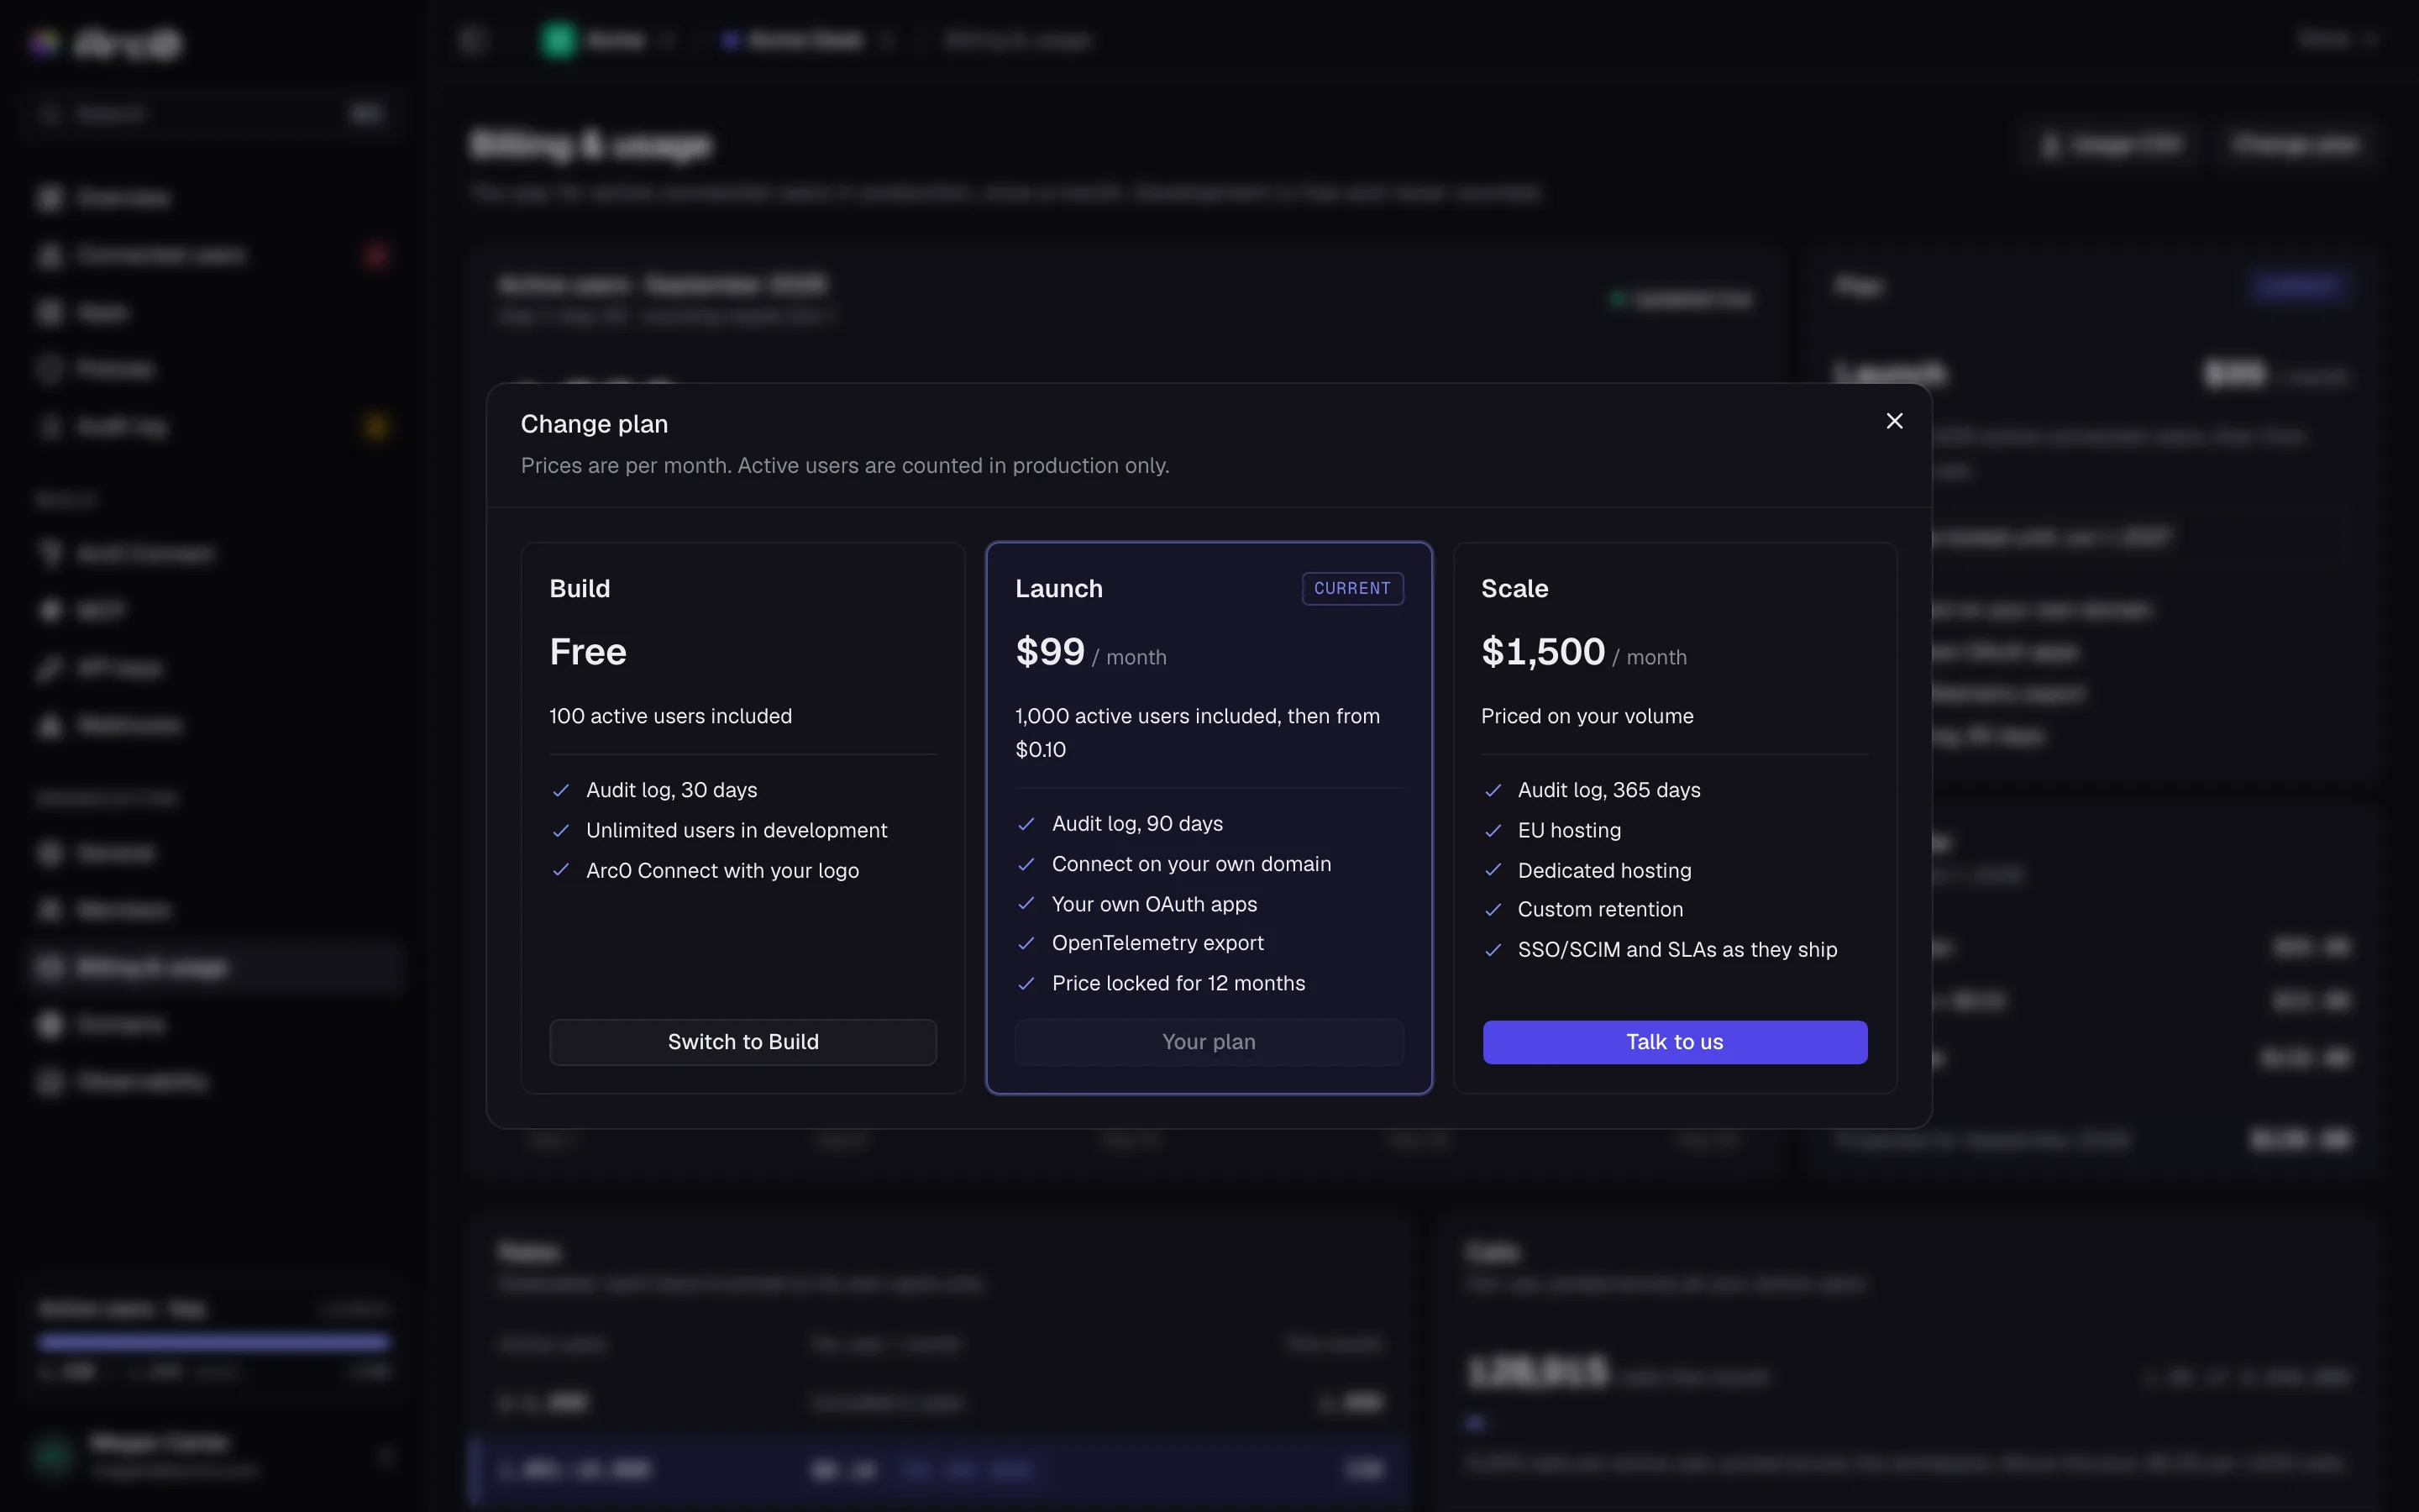Click checkmark beside OpenTelemetry export

pyautogui.click(x=1026, y=943)
